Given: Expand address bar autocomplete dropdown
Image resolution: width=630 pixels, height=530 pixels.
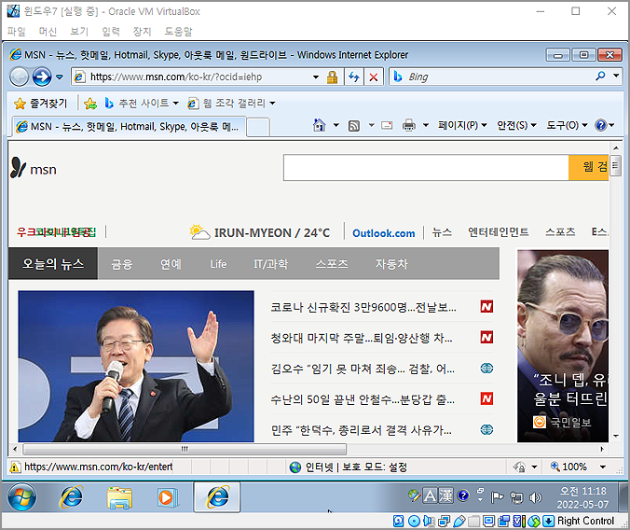Looking at the screenshot, I should (x=316, y=77).
